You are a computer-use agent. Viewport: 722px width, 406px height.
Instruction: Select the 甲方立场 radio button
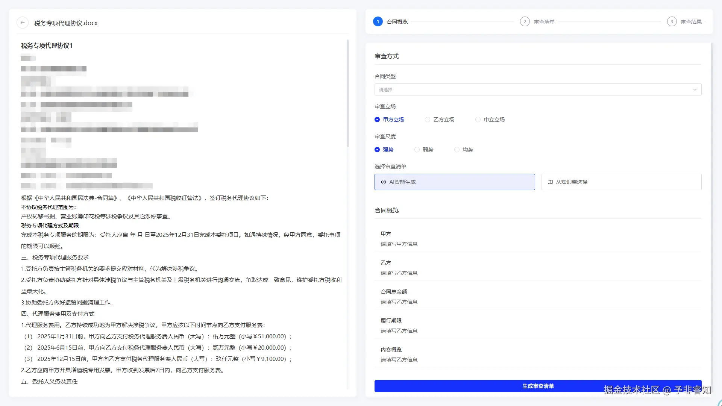pyautogui.click(x=377, y=120)
